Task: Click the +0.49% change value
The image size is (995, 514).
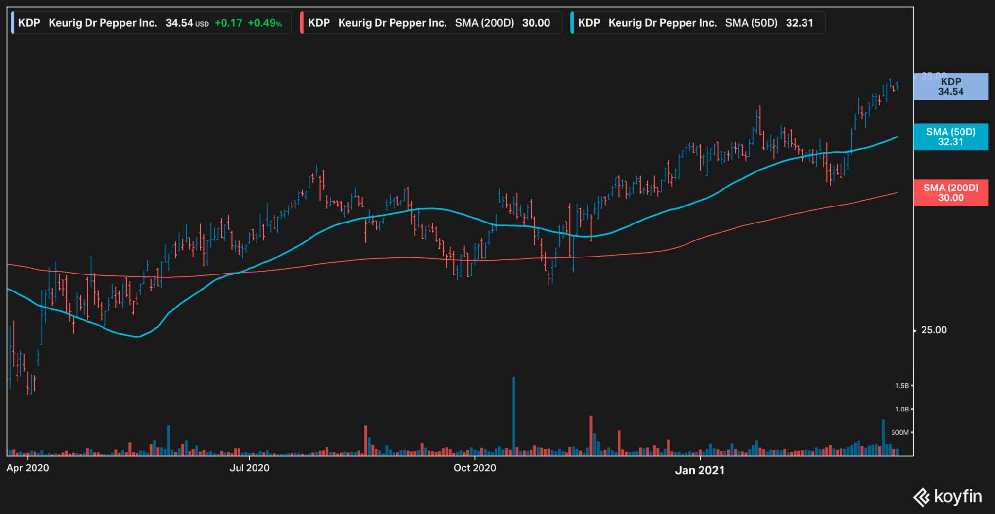Action: pos(265,23)
